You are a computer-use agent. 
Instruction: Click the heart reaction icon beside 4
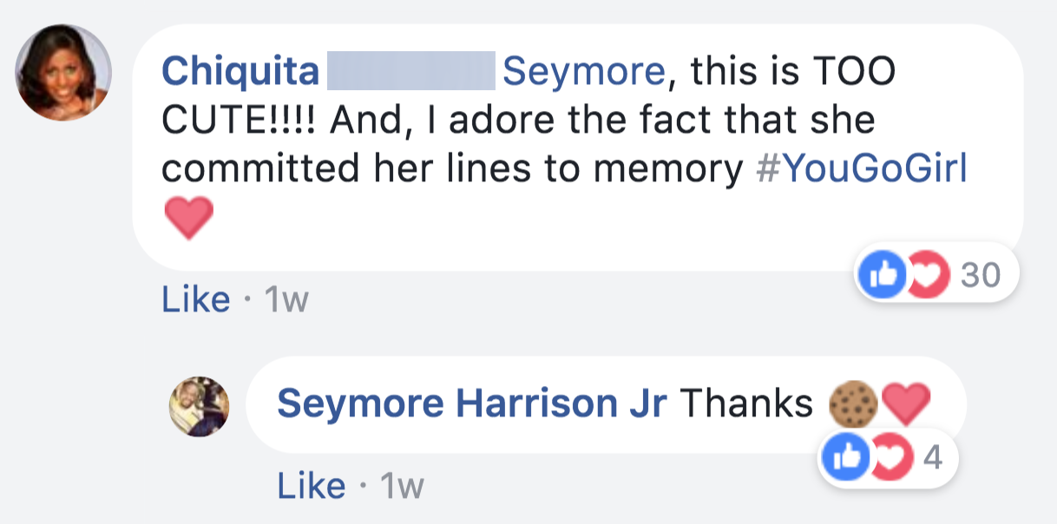894,459
